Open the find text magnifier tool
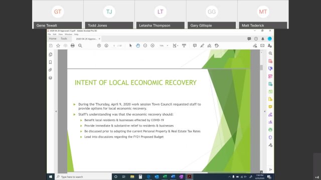Viewport: 321px width, 180px height. coord(80,45)
